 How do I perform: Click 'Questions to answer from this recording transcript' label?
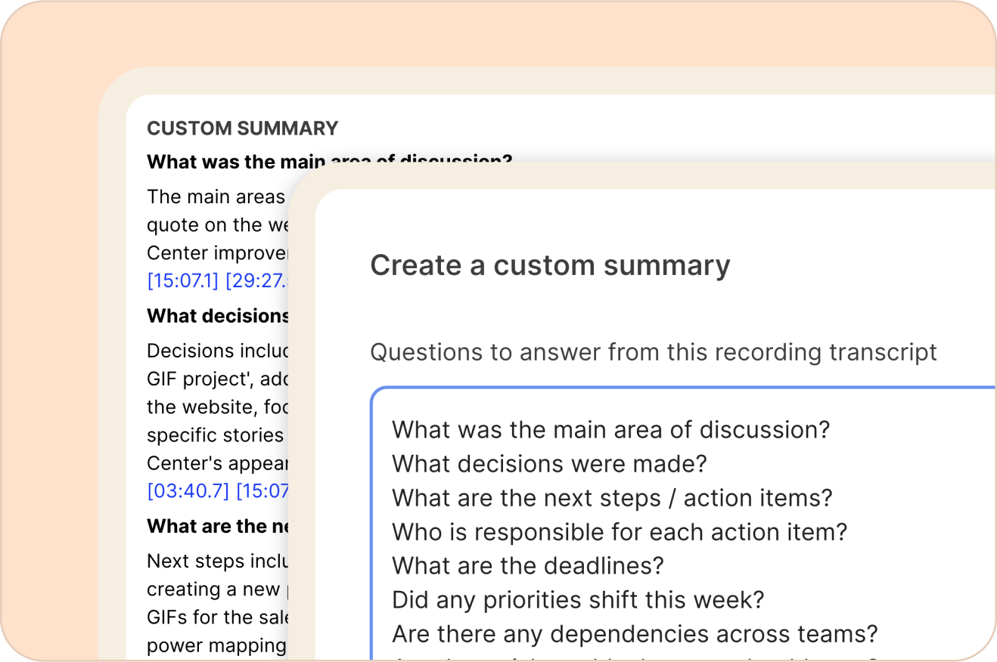654,352
